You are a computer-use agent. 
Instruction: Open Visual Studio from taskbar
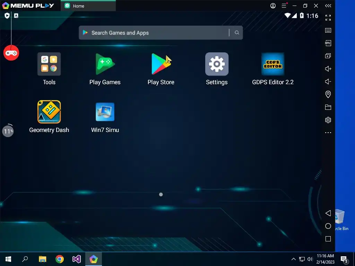[77, 259]
